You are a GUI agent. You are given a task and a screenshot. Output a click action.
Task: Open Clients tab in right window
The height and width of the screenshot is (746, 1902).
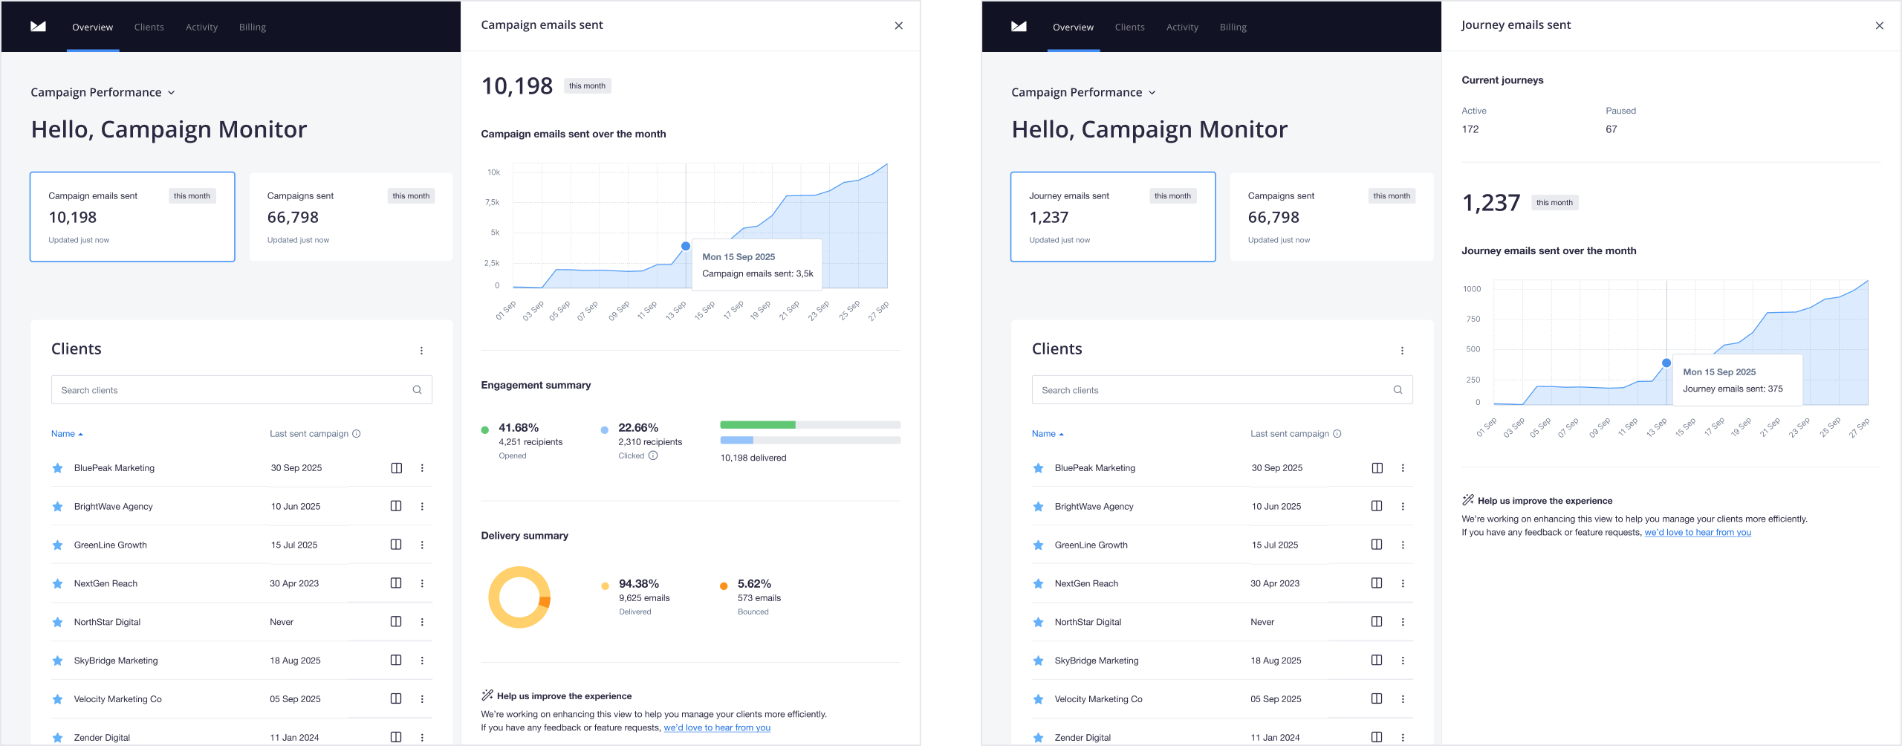(x=1130, y=27)
